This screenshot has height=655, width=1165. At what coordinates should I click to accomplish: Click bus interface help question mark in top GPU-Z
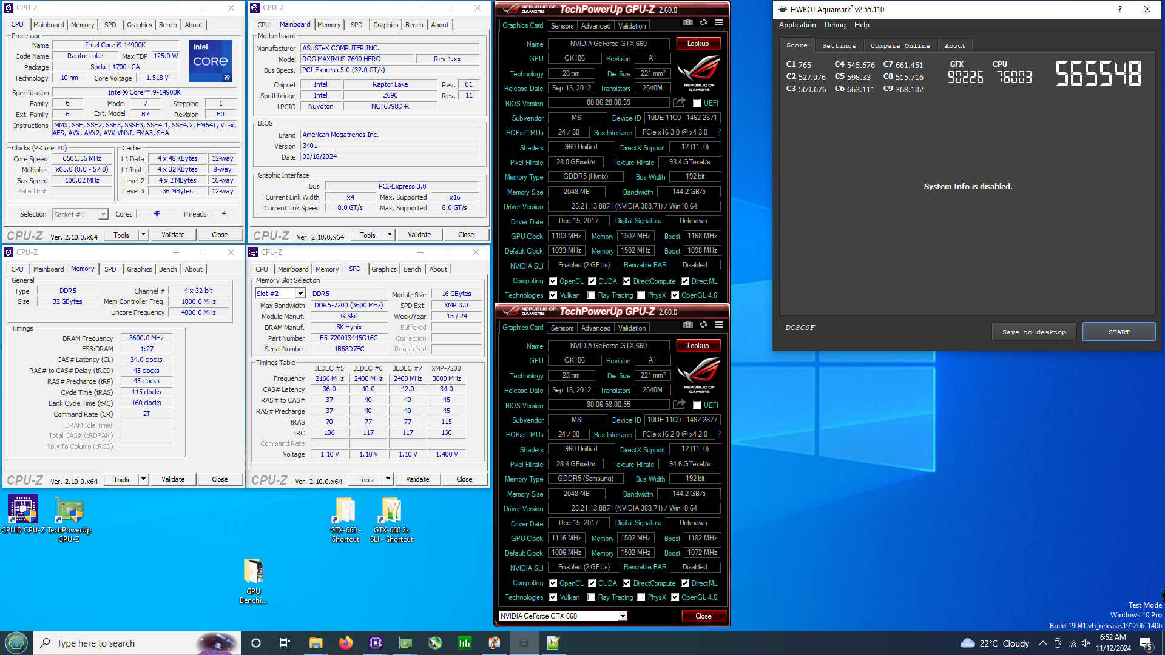(x=720, y=132)
